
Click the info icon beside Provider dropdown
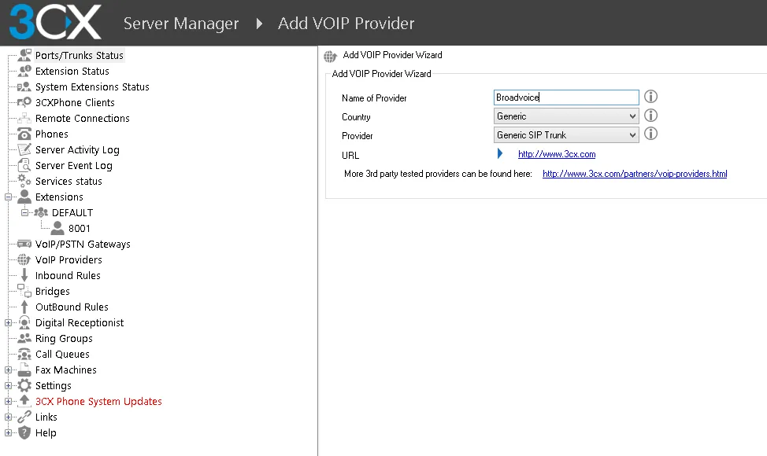651,134
